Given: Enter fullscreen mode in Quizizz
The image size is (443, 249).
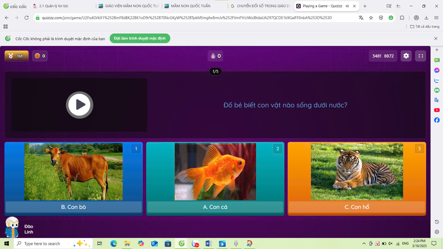Looking at the screenshot, I should click(x=421, y=56).
